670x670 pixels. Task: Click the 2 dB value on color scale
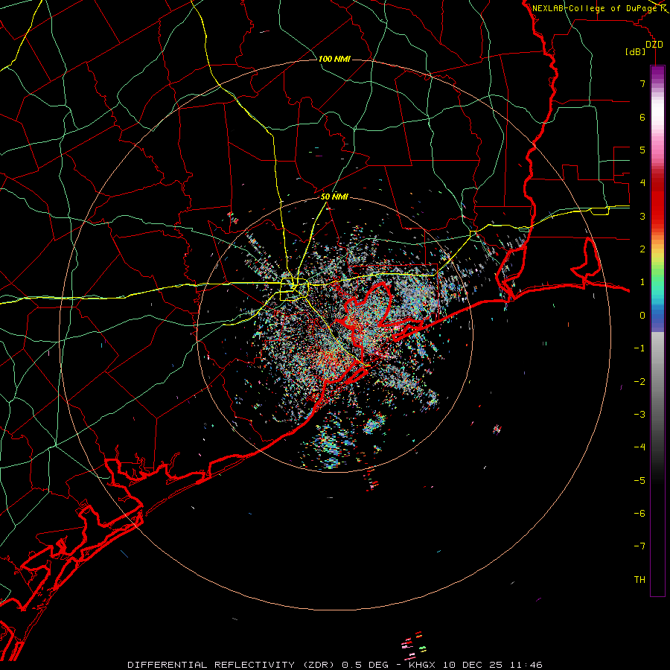(x=642, y=249)
